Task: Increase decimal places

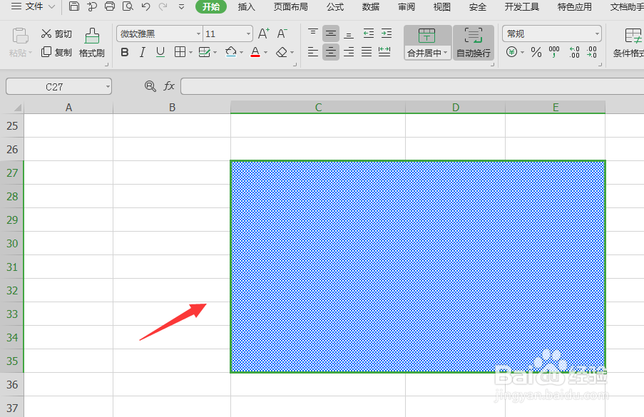Action: [x=574, y=52]
